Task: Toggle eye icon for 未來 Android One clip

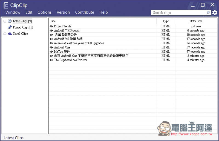Action: click(51, 56)
